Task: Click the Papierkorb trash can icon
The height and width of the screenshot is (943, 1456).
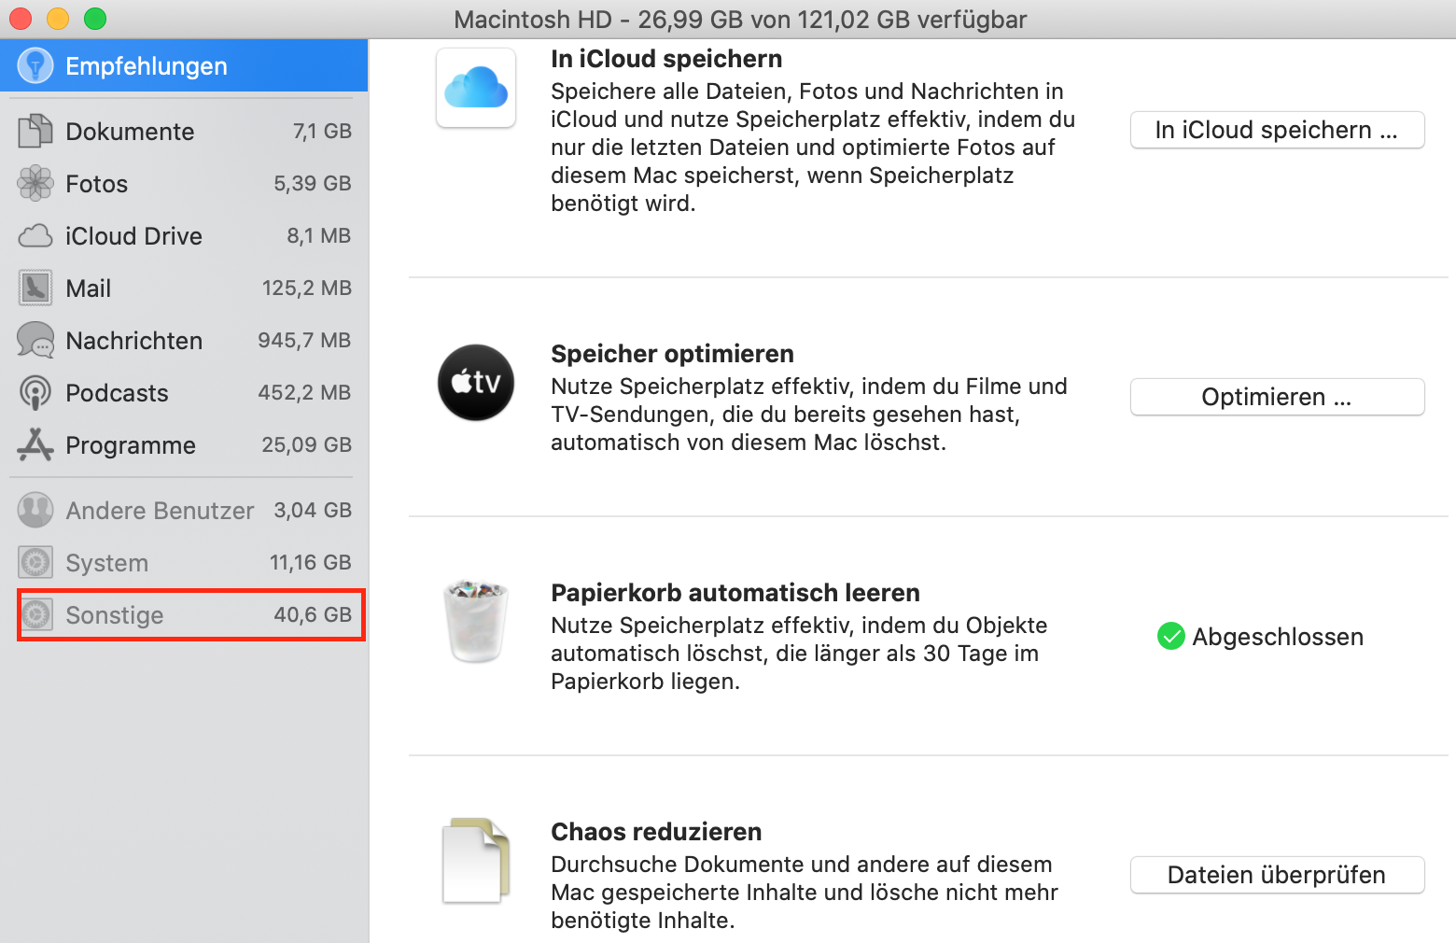Action: 476,621
